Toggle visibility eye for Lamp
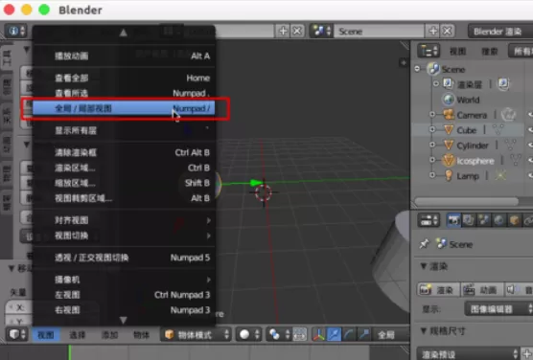This screenshot has width=533, height=360. (530, 175)
